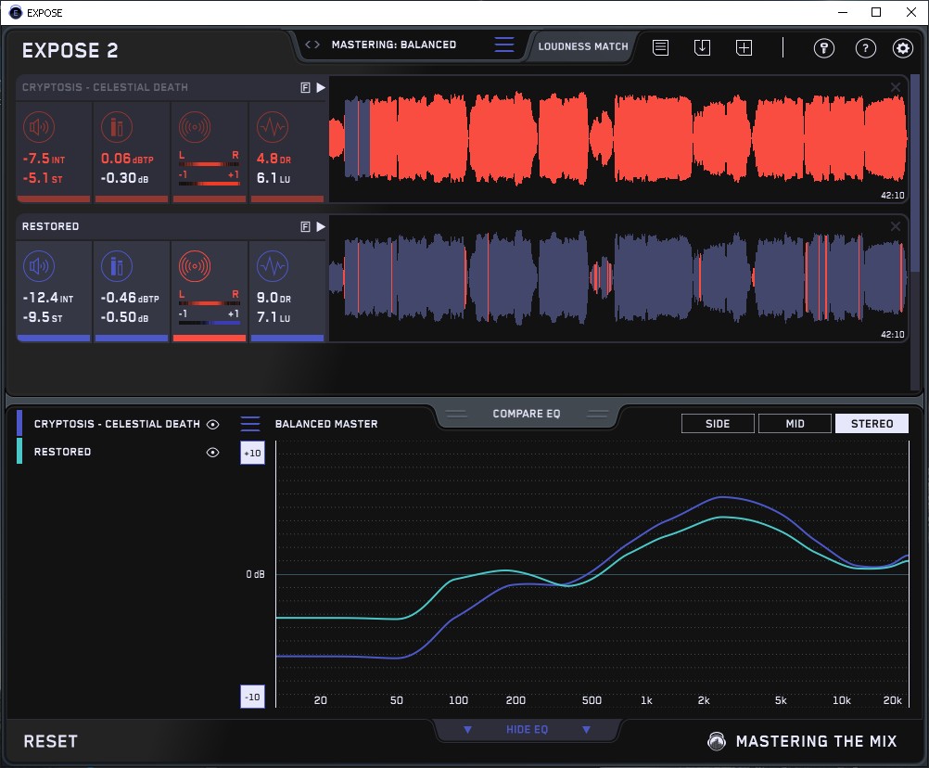Open the notes document icon

tap(660, 47)
